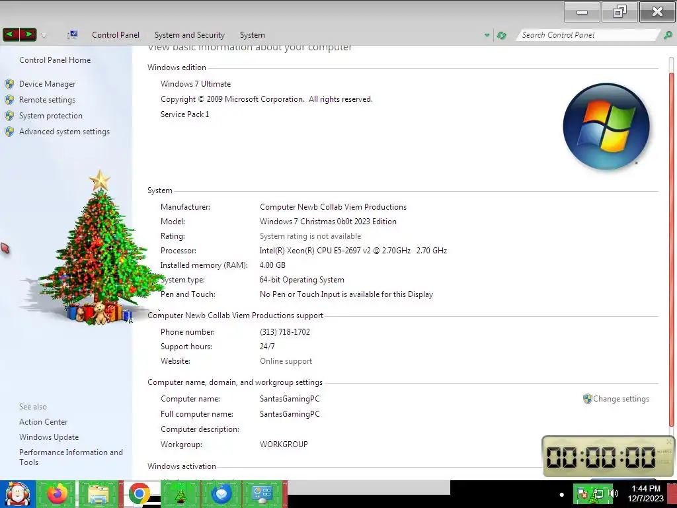Click System rating is not available link
The image size is (677, 508).
pyautogui.click(x=310, y=236)
